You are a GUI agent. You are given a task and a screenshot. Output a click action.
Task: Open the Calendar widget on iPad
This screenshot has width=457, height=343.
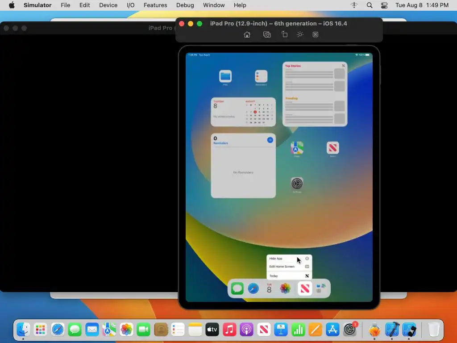pyautogui.click(x=243, y=112)
